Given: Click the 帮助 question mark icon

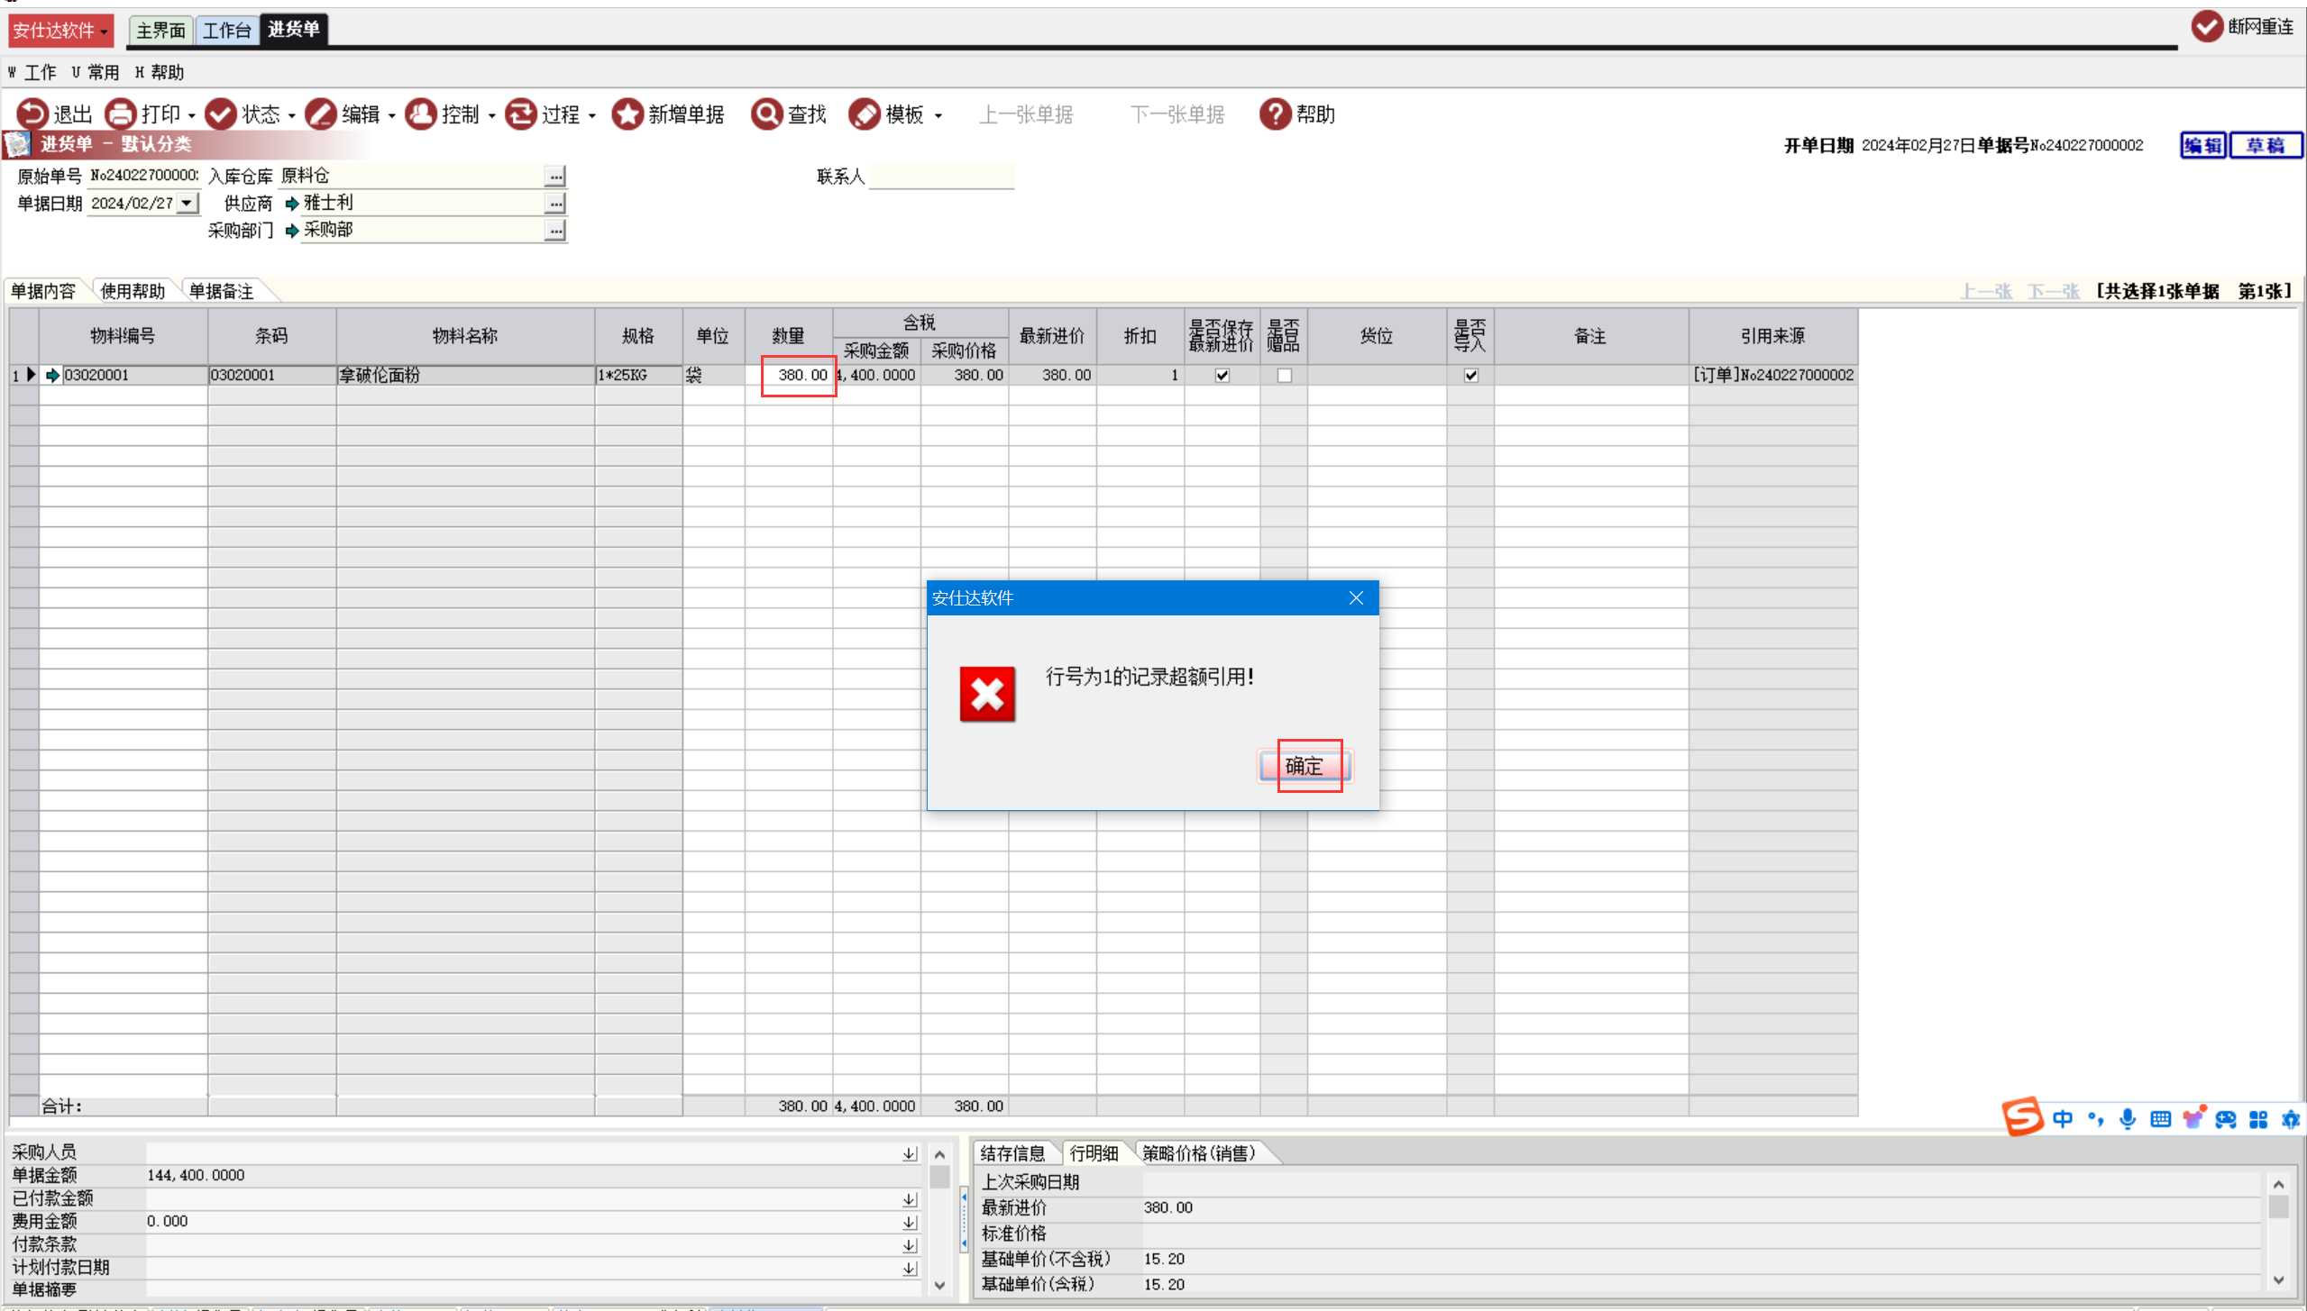Looking at the screenshot, I should coord(1276,114).
